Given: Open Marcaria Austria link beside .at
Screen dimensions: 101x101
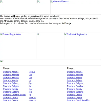Looking at the screenshot, I should tap(11, 81).
